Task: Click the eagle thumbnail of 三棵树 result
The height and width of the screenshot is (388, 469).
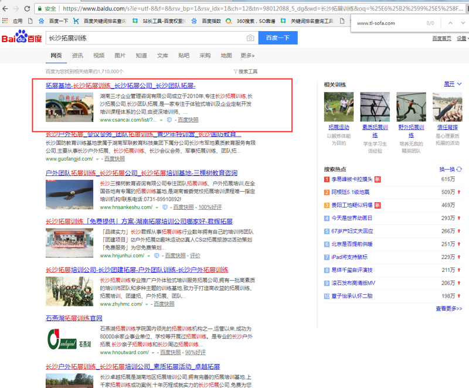Action: click(69, 195)
